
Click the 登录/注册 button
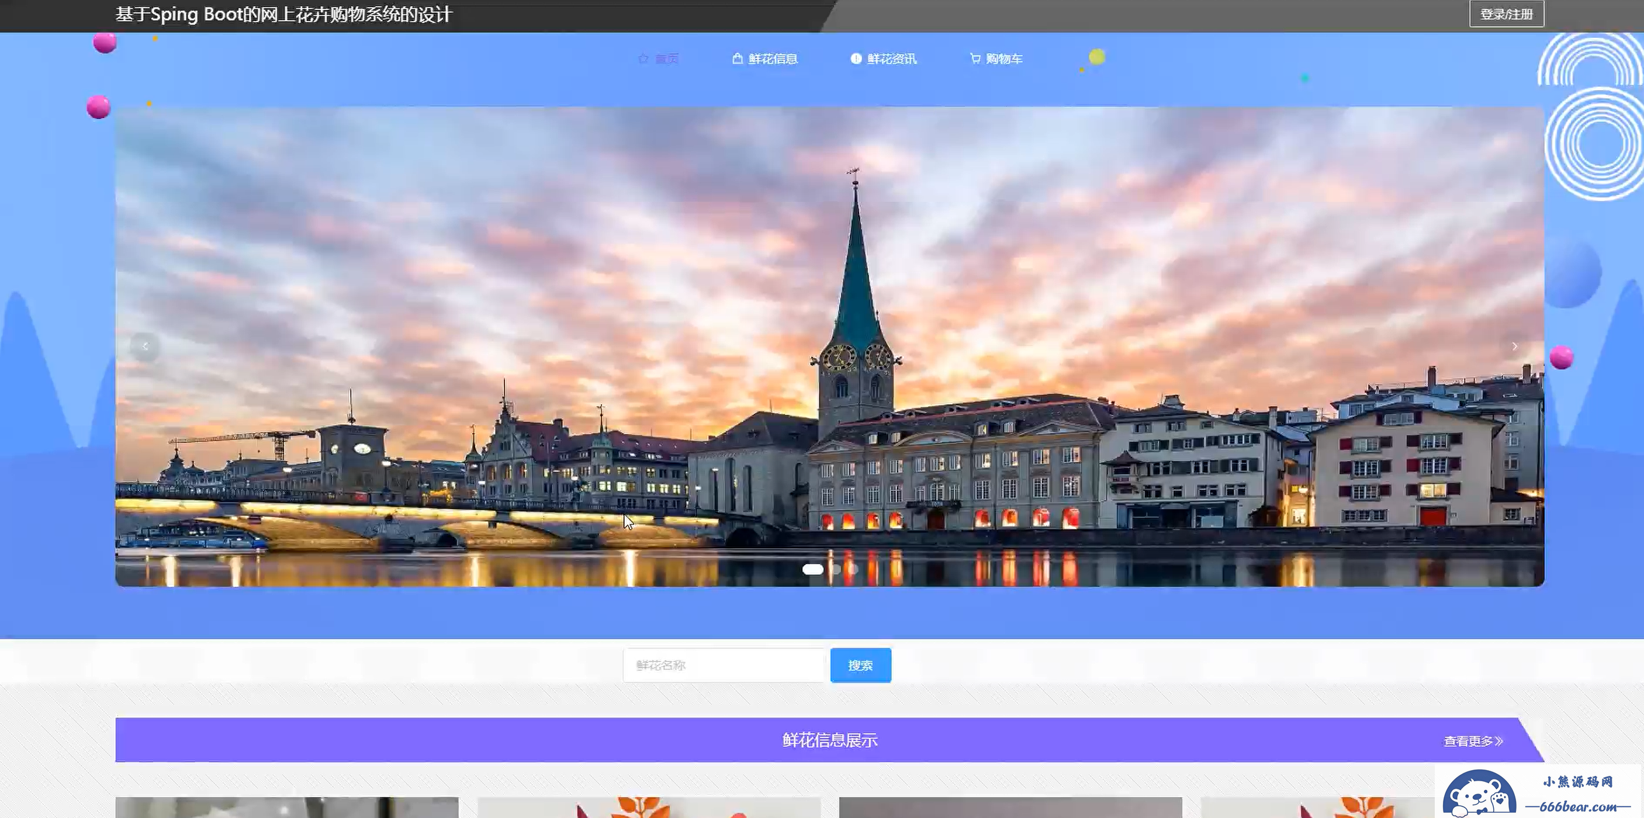point(1506,14)
